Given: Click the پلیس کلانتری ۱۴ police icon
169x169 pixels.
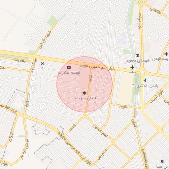Looking at the screenshot, I should point(145,81).
